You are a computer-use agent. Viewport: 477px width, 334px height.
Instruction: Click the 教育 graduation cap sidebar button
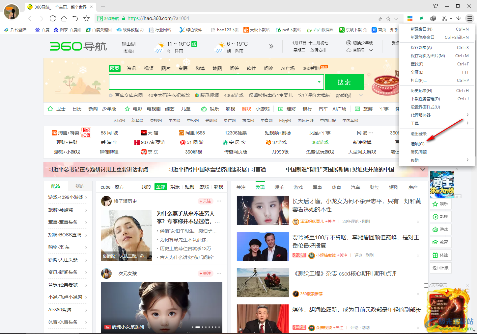click(440, 242)
